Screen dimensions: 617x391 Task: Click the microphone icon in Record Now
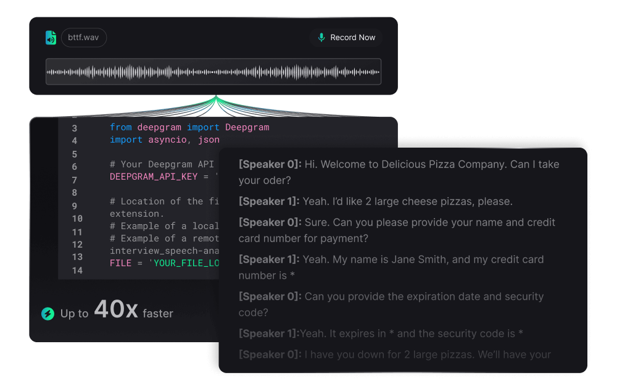point(321,38)
